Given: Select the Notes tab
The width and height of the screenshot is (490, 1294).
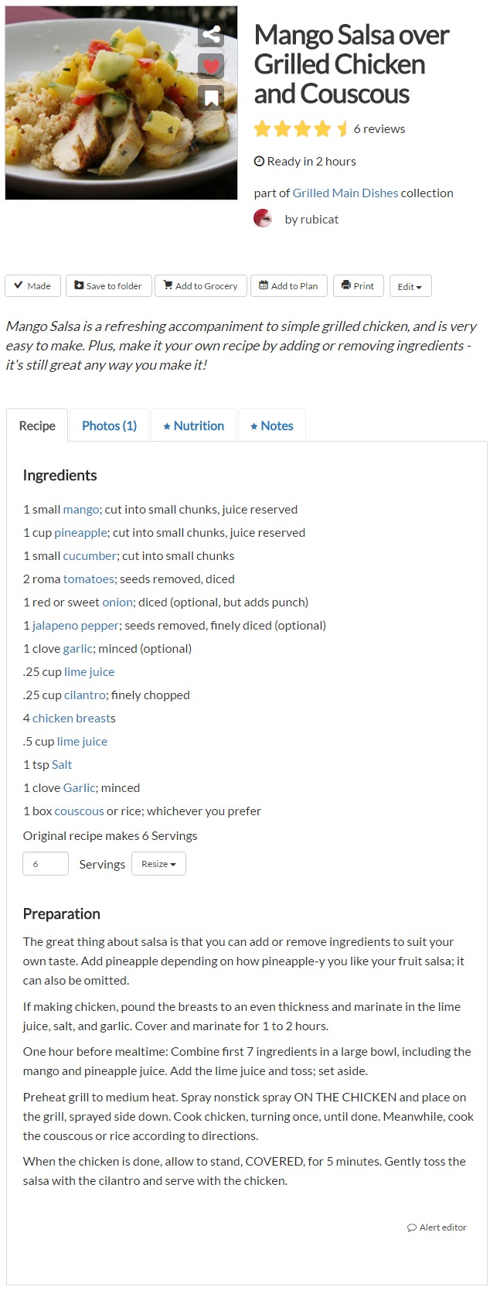Looking at the screenshot, I should pos(272,426).
